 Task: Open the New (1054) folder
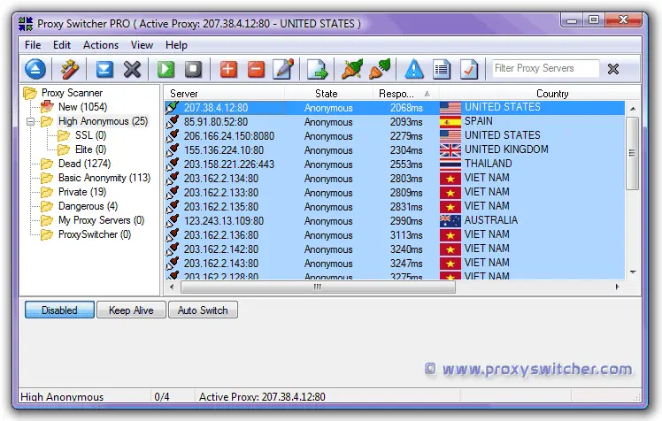click(83, 107)
